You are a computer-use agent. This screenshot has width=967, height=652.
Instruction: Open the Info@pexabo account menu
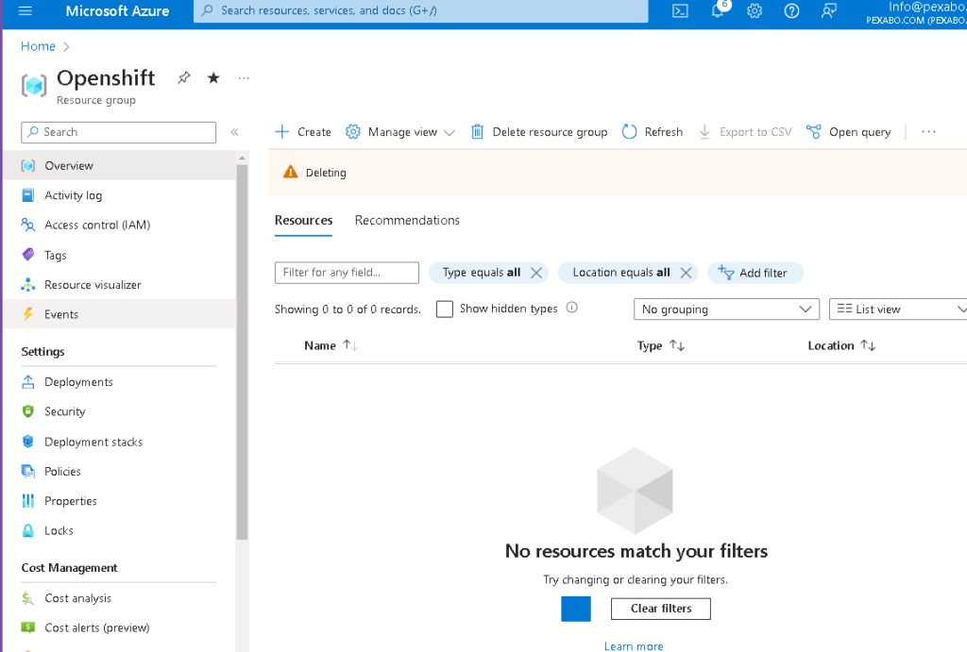(x=916, y=12)
